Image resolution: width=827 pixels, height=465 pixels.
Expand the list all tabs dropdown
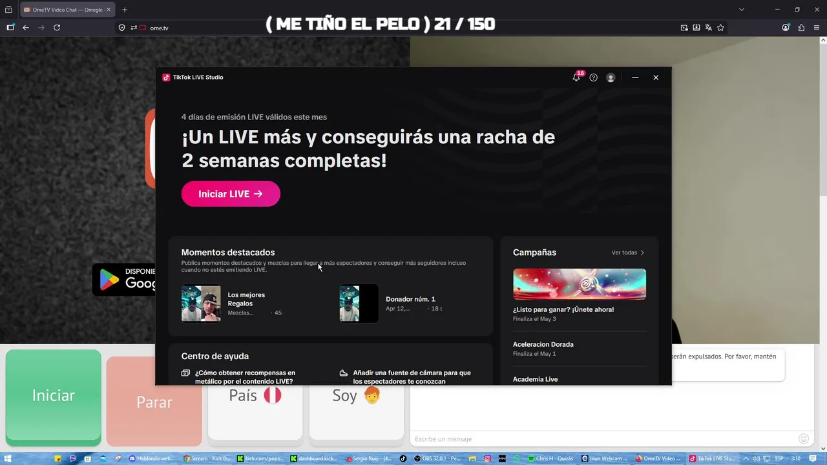pyautogui.click(x=742, y=10)
